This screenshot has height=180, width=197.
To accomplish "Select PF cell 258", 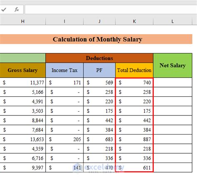I will [x=99, y=92].
